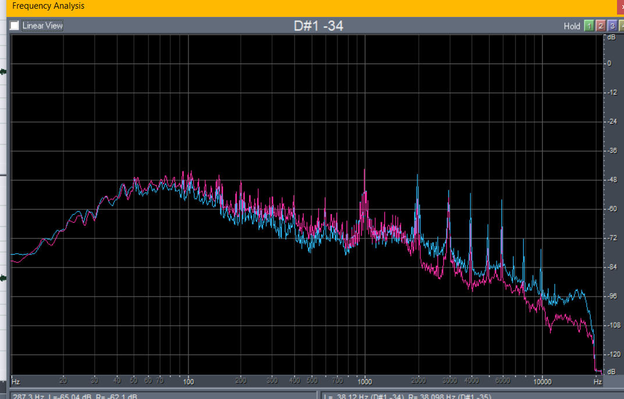The width and height of the screenshot is (624, 399).
Task: Click the 100 label on the frequency axis
Action: click(x=188, y=382)
